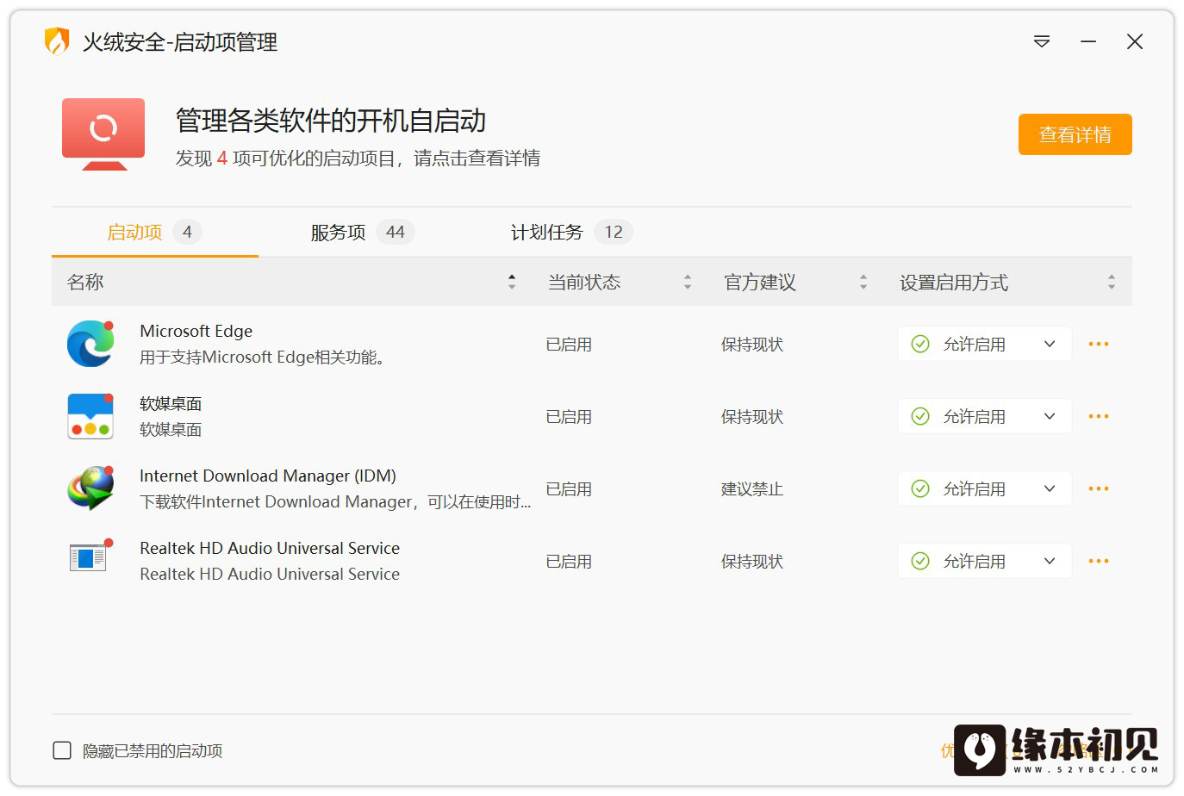Click the 管理各类软件的开机自启动 heading
Image resolution: width=1184 pixels, height=796 pixels.
(331, 121)
